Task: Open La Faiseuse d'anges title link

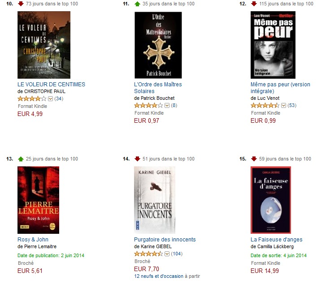Action: [276, 240]
